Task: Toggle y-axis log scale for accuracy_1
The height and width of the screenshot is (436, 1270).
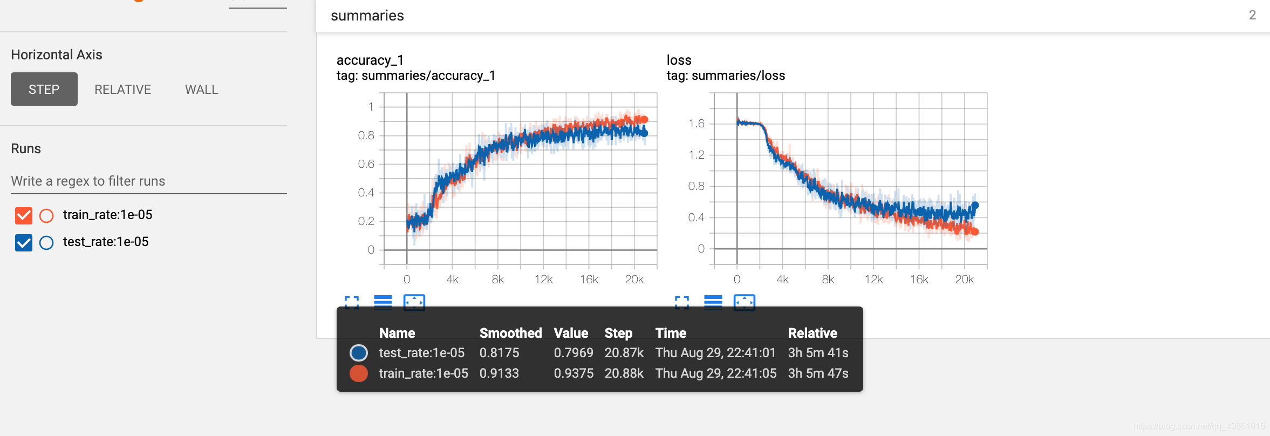Action: click(383, 302)
